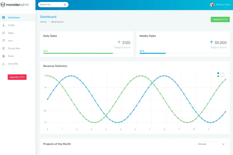Click the magnifier icon in search box
233x155 pixels.
tap(65, 5)
